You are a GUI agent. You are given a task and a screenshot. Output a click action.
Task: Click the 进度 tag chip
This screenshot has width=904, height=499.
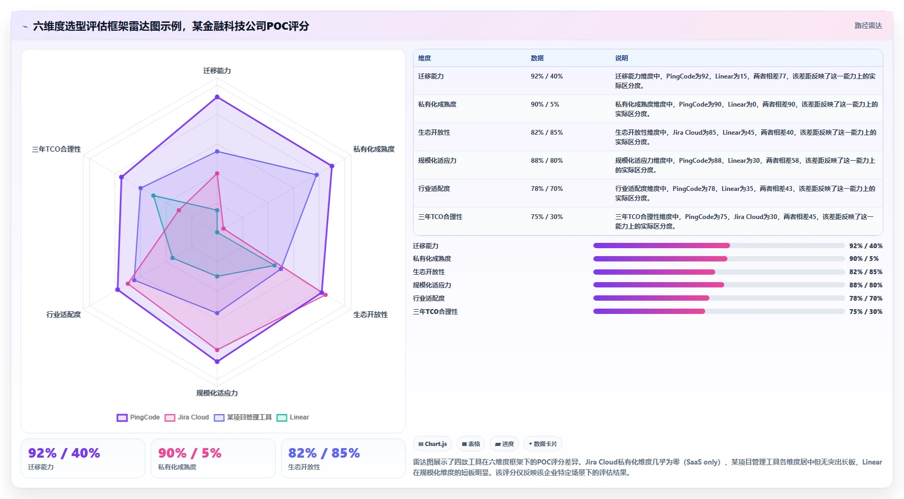point(504,444)
